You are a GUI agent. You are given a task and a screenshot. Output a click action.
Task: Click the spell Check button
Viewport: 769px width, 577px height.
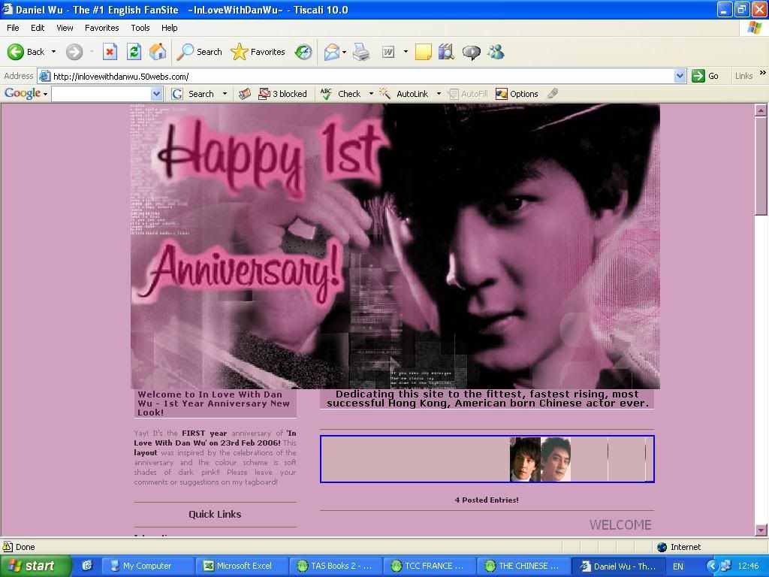pos(340,94)
